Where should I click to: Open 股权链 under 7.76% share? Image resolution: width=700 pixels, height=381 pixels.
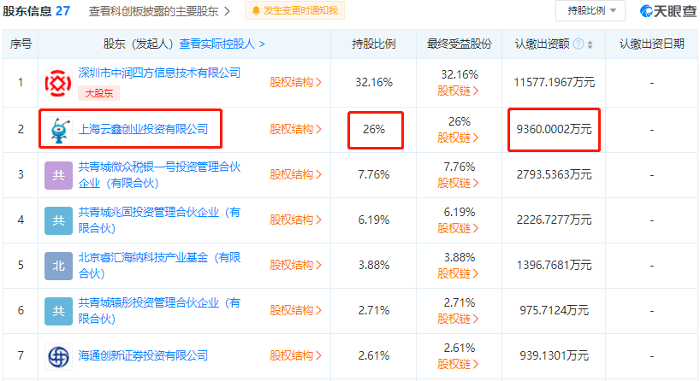point(458,183)
